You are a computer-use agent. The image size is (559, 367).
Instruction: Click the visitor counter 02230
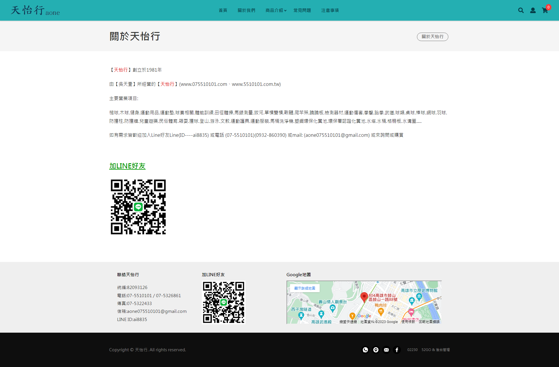(412, 350)
